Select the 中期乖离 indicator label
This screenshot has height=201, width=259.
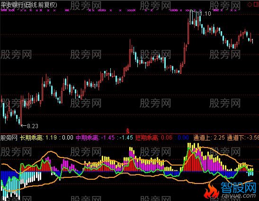point(87,138)
